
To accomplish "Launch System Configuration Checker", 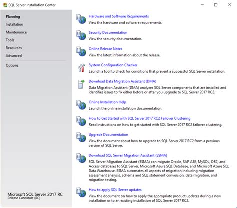I will [113, 65].
